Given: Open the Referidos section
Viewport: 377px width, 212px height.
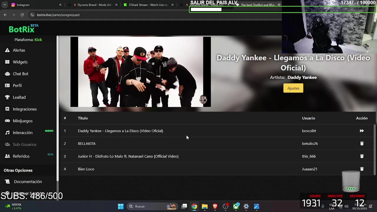Looking at the screenshot, I should (21, 156).
